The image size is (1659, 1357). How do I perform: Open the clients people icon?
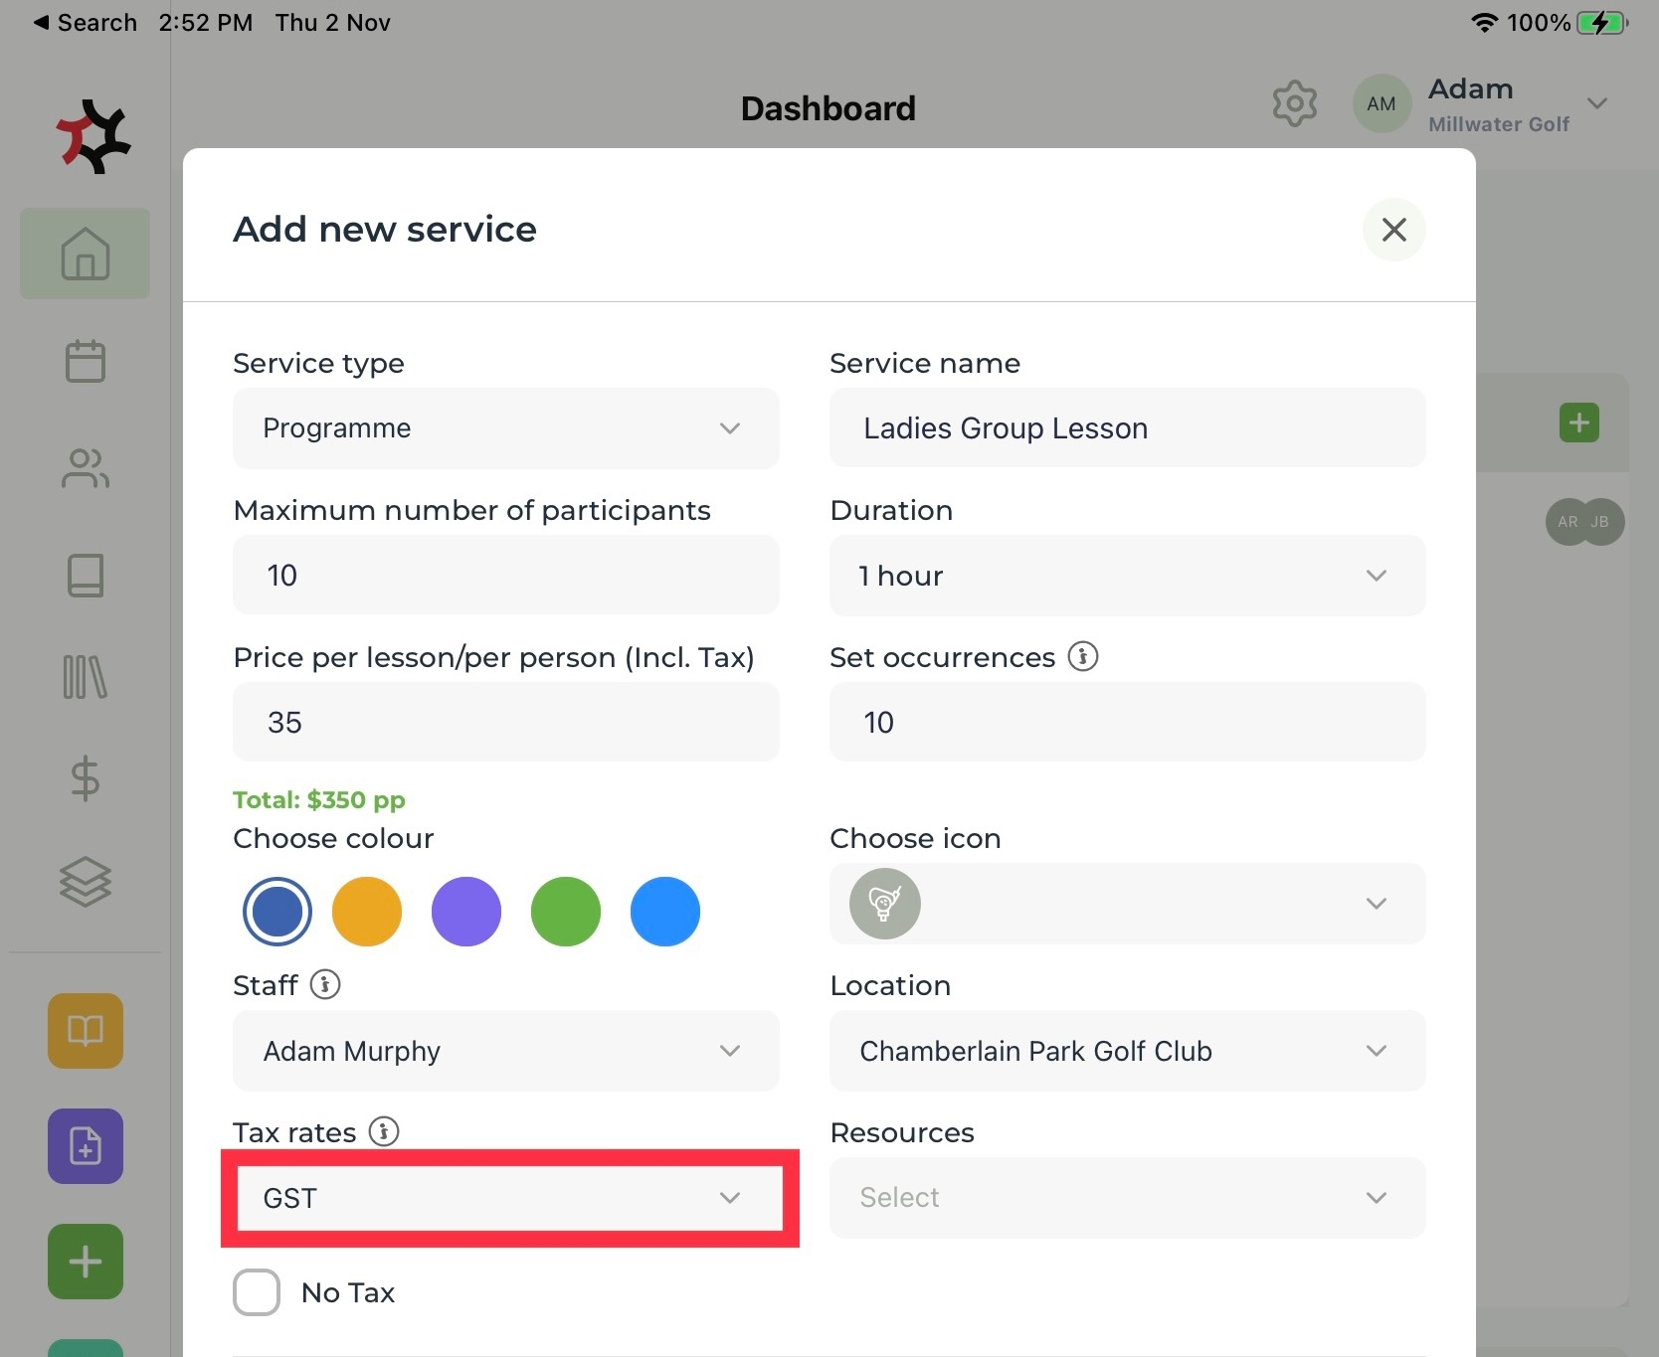(x=86, y=468)
